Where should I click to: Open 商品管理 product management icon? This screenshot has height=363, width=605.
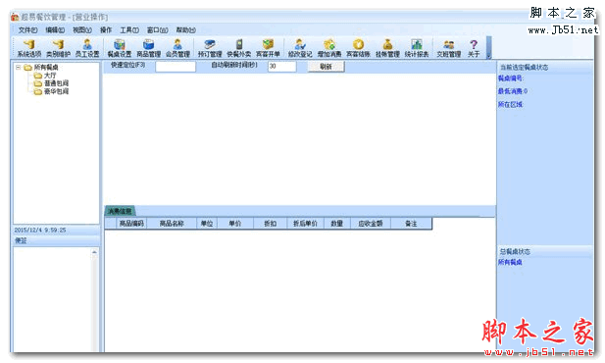pyautogui.click(x=148, y=48)
